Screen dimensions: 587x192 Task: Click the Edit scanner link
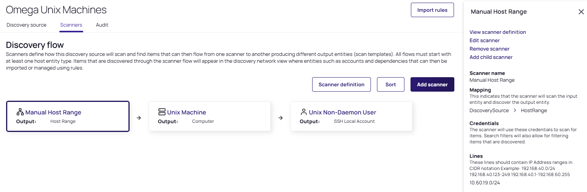point(484,40)
